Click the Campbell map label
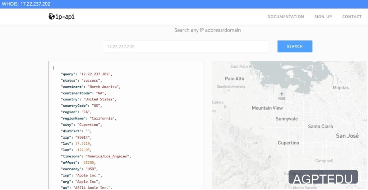368x190 pixels. [325, 161]
